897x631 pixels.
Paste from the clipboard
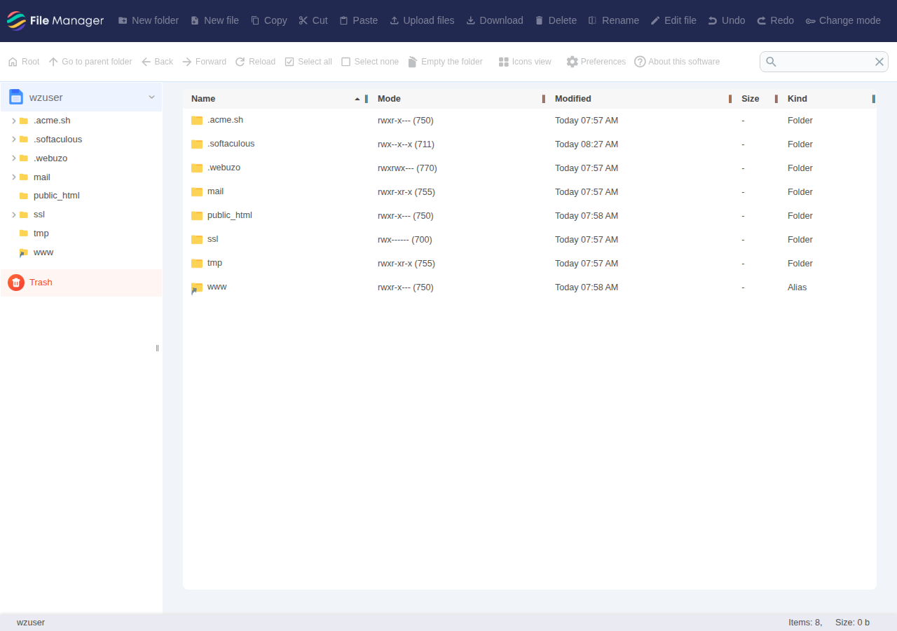click(x=359, y=20)
